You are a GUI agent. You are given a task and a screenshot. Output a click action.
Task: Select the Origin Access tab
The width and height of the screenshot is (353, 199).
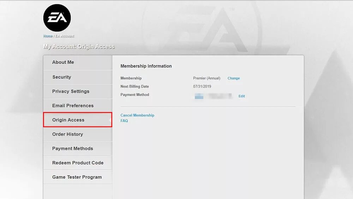pyautogui.click(x=78, y=120)
